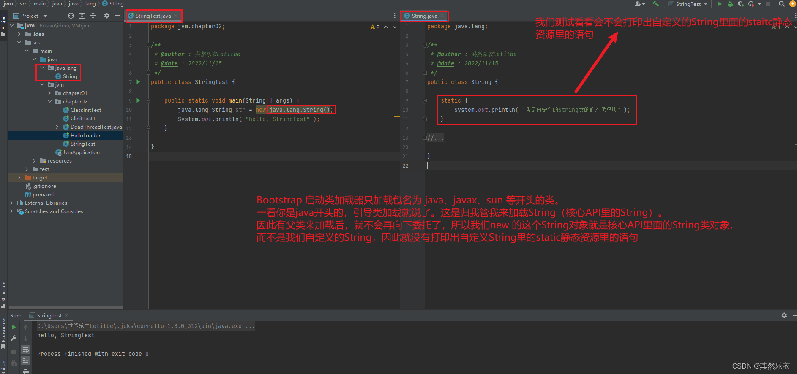Image resolution: width=797 pixels, height=374 pixels.
Task: Open run configuration wrench in Run panel
Action: click(x=14, y=338)
